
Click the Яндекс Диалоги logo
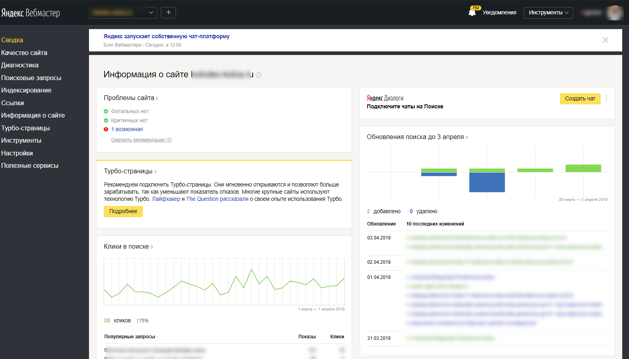point(385,98)
